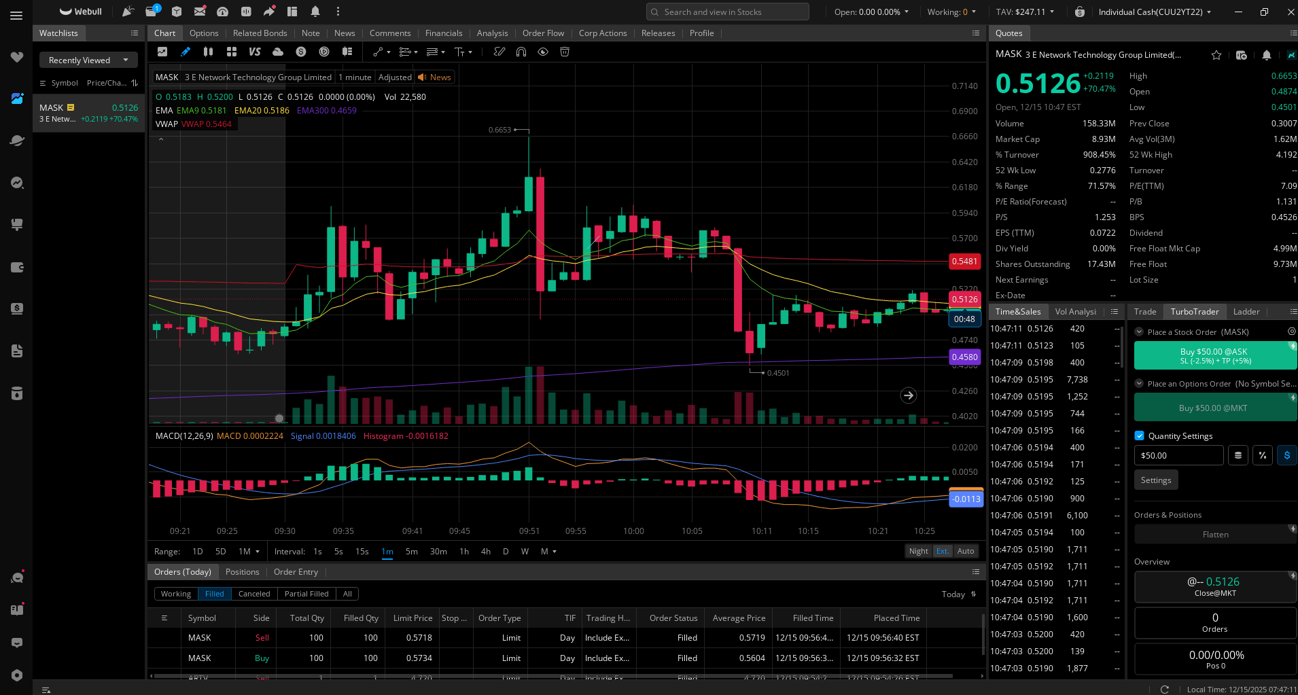Focus the Search and view in Stocks field

click(728, 12)
